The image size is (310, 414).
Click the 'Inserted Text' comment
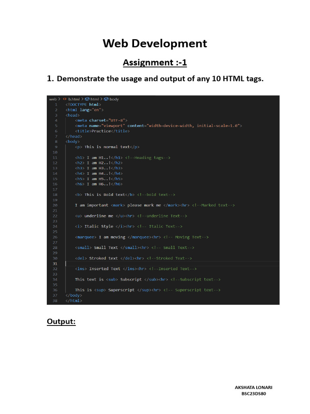click(173, 269)
